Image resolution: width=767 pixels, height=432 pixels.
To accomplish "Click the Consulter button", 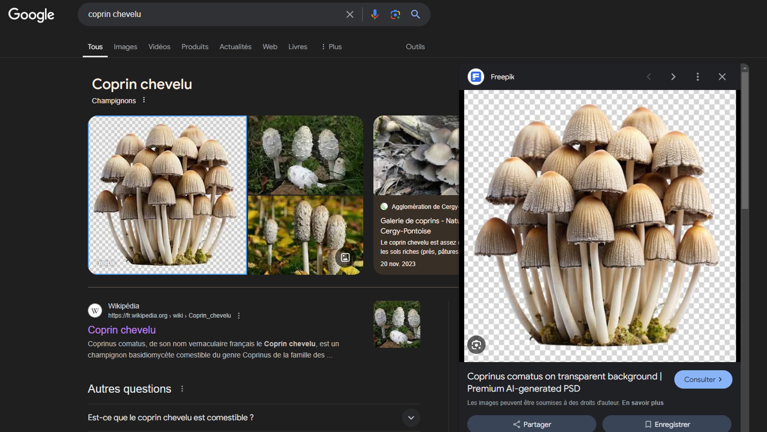I will pos(703,379).
